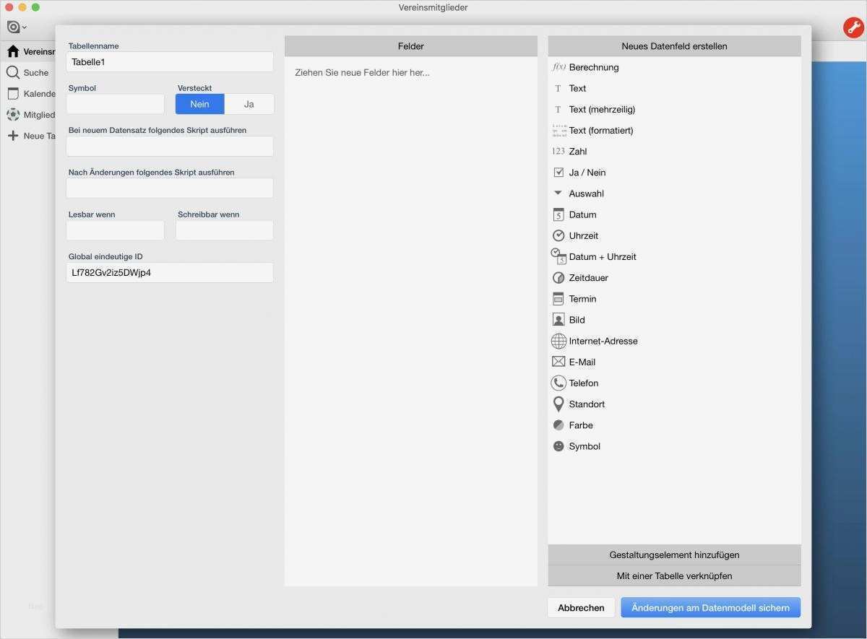Keep Versteckt on Nein
Screen dimensions: 867x639
click(199, 104)
